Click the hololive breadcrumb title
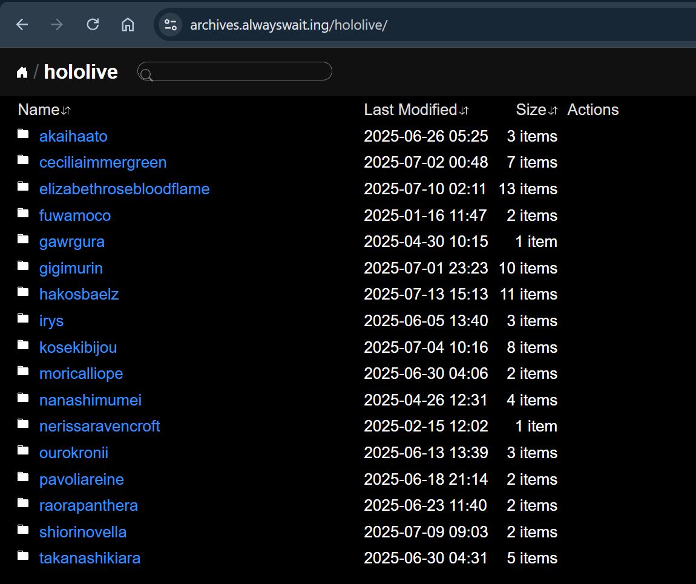Screen dimensions: 696x584 click(80, 72)
